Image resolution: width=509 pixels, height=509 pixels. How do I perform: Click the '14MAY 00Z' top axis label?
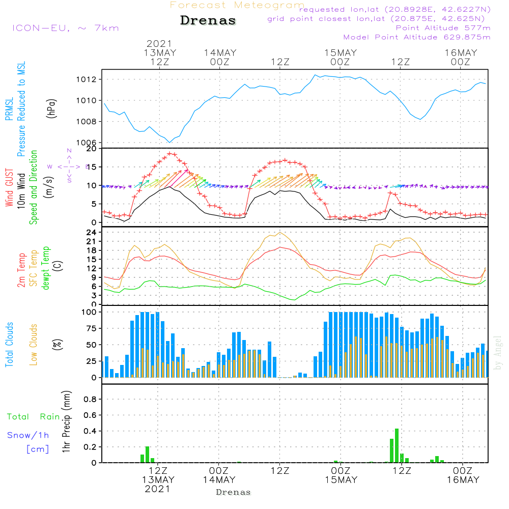[x=220, y=57]
